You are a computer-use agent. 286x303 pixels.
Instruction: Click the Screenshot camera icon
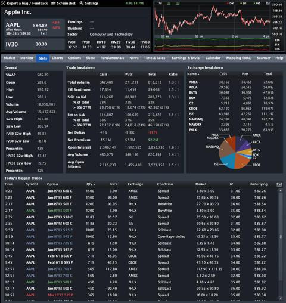pyautogui.click(x=53, y=3)
